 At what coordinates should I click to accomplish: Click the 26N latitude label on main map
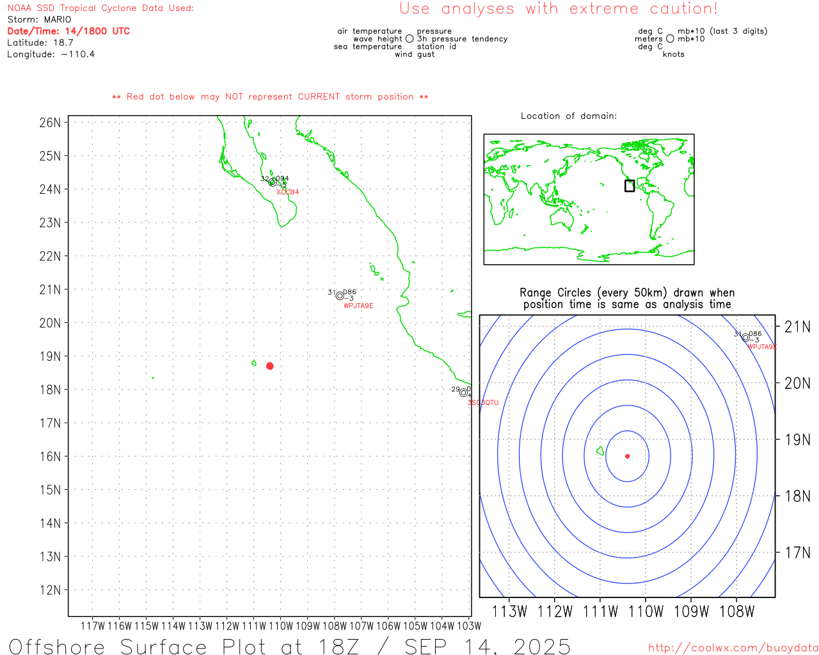(51, 122)
